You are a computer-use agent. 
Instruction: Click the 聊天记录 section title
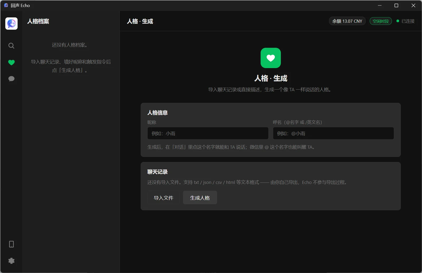[157, 172]
